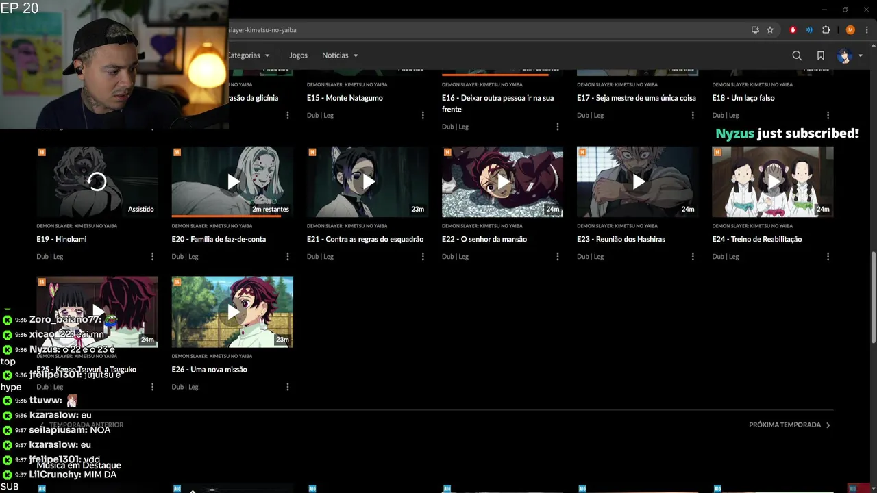The width and height of the screenshot is (877, 493).
Task: Open E22 - O senhor da mansão title
Action: tap(484, 239)
